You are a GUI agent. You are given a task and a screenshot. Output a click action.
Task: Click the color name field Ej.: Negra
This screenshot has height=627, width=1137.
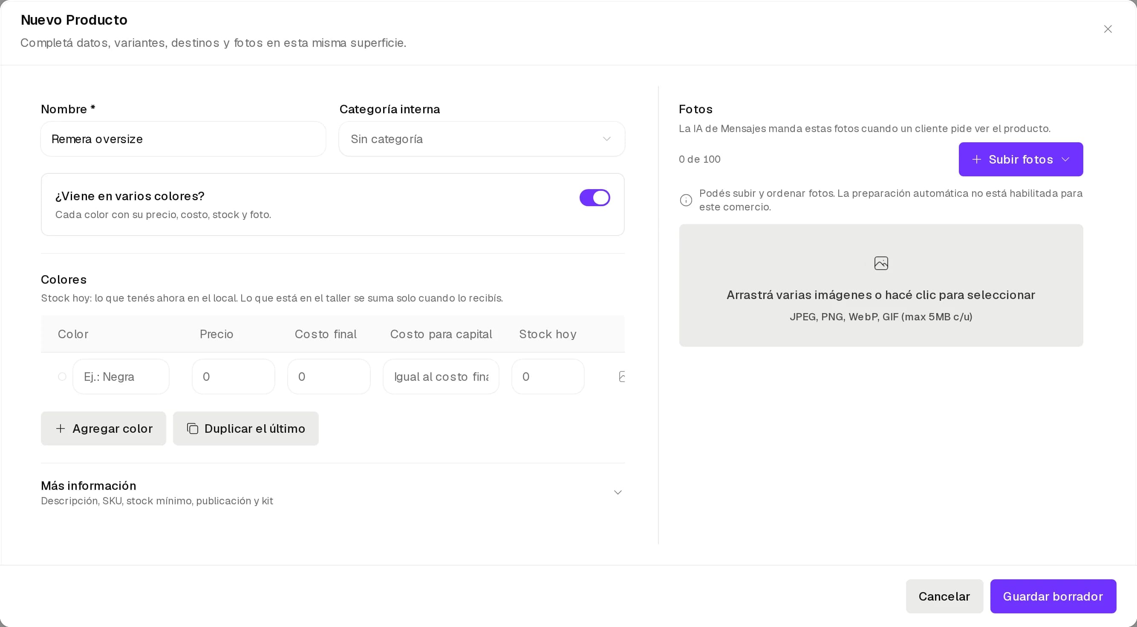point(121,377)
